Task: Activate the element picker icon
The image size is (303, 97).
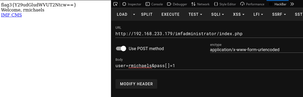Action: click(x=115, y=4)
